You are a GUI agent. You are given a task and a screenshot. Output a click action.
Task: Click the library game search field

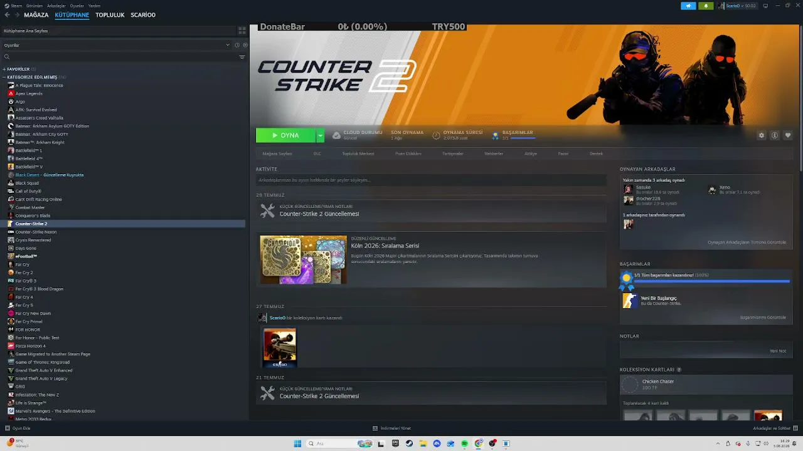point(119,57)
